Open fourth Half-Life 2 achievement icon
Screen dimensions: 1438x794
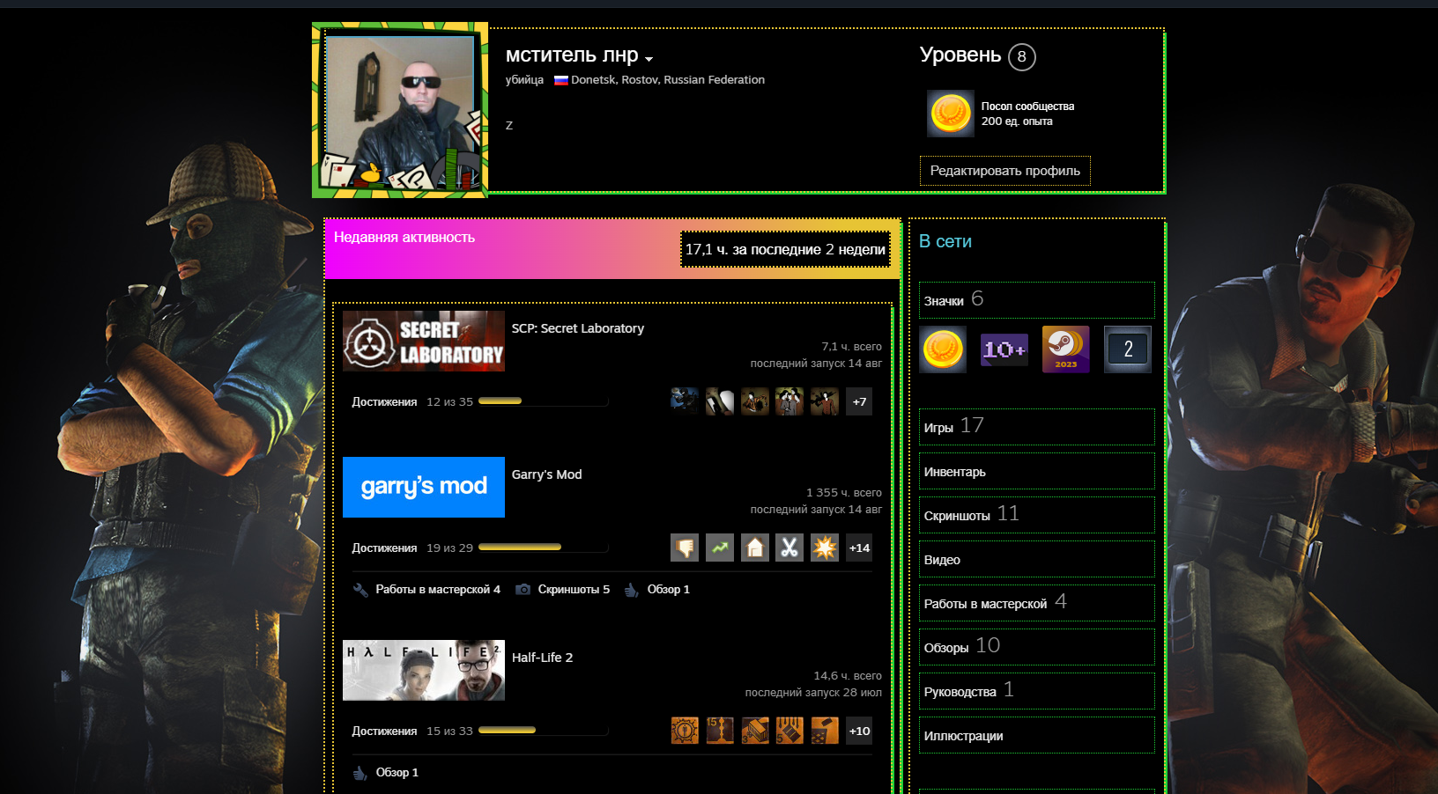pyautogui.click(x=789, y=731)
